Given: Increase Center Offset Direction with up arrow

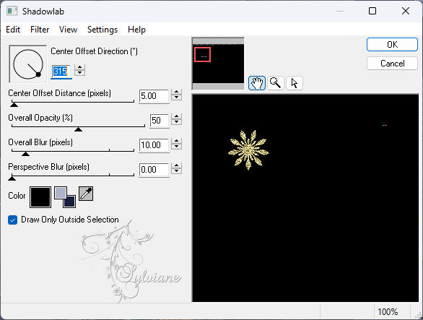Looking at the screenshot, I should (79, 67).
